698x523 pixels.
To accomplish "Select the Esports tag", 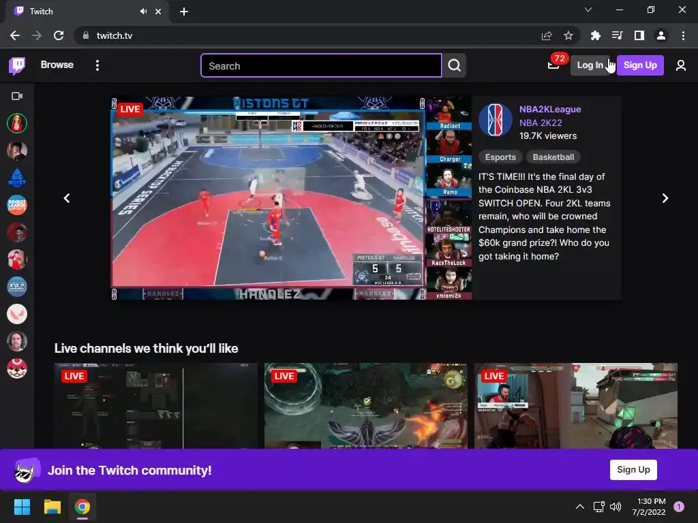I will [x=500, y=157].
